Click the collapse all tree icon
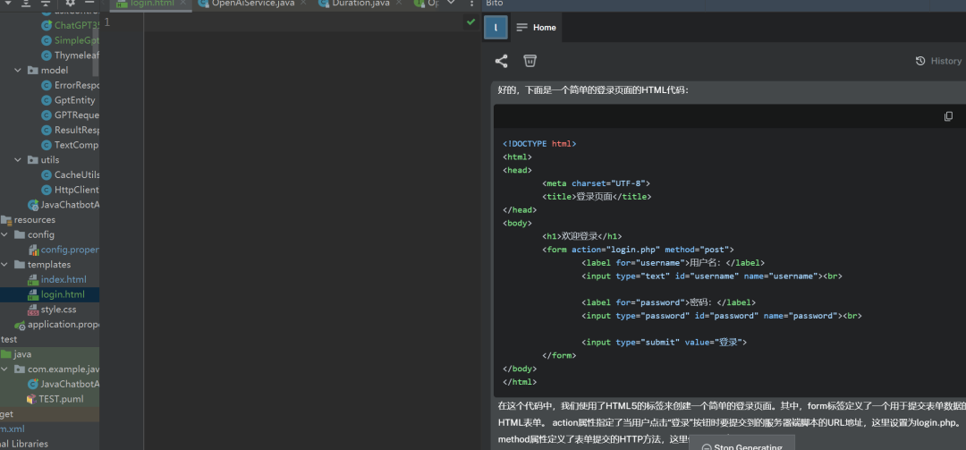Image resolution: width=966 pixels, height=450 pixels. [x=46, y=3]
